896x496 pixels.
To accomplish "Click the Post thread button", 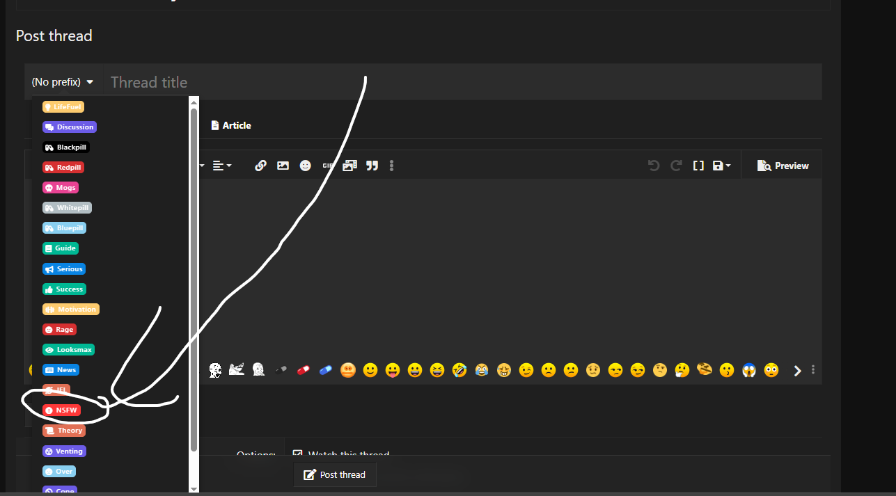I will [x=335, y=474].
